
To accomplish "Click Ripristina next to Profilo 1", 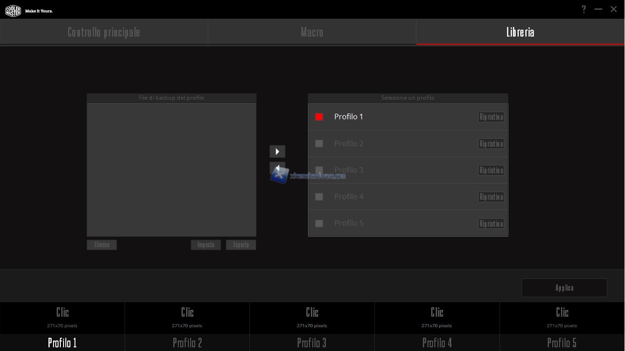I will coord(491,117).
